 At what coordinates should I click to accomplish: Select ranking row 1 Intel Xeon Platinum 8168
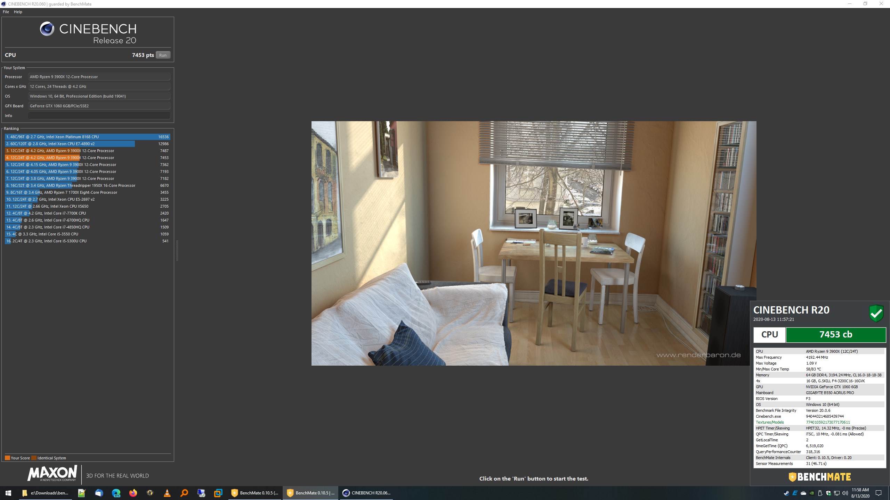(87, 137)
